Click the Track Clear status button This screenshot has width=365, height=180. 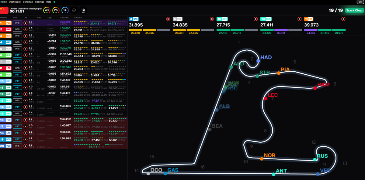click(x=354, y=10)
